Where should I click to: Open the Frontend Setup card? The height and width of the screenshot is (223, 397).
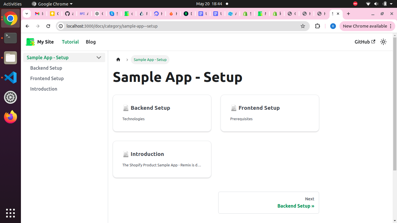270,113
